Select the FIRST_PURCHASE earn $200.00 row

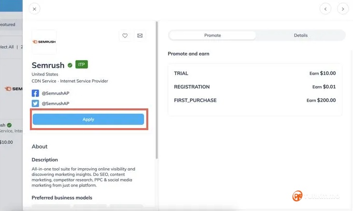(255, 100)
